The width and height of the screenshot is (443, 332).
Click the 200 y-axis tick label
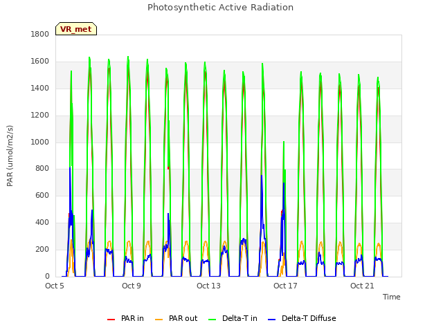tap(42, 249)
